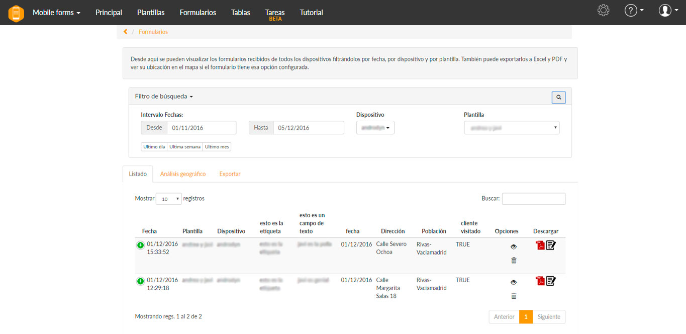Open the Plantillas menu item
This screenshot has height=334, width=686.
pos(151,13)
